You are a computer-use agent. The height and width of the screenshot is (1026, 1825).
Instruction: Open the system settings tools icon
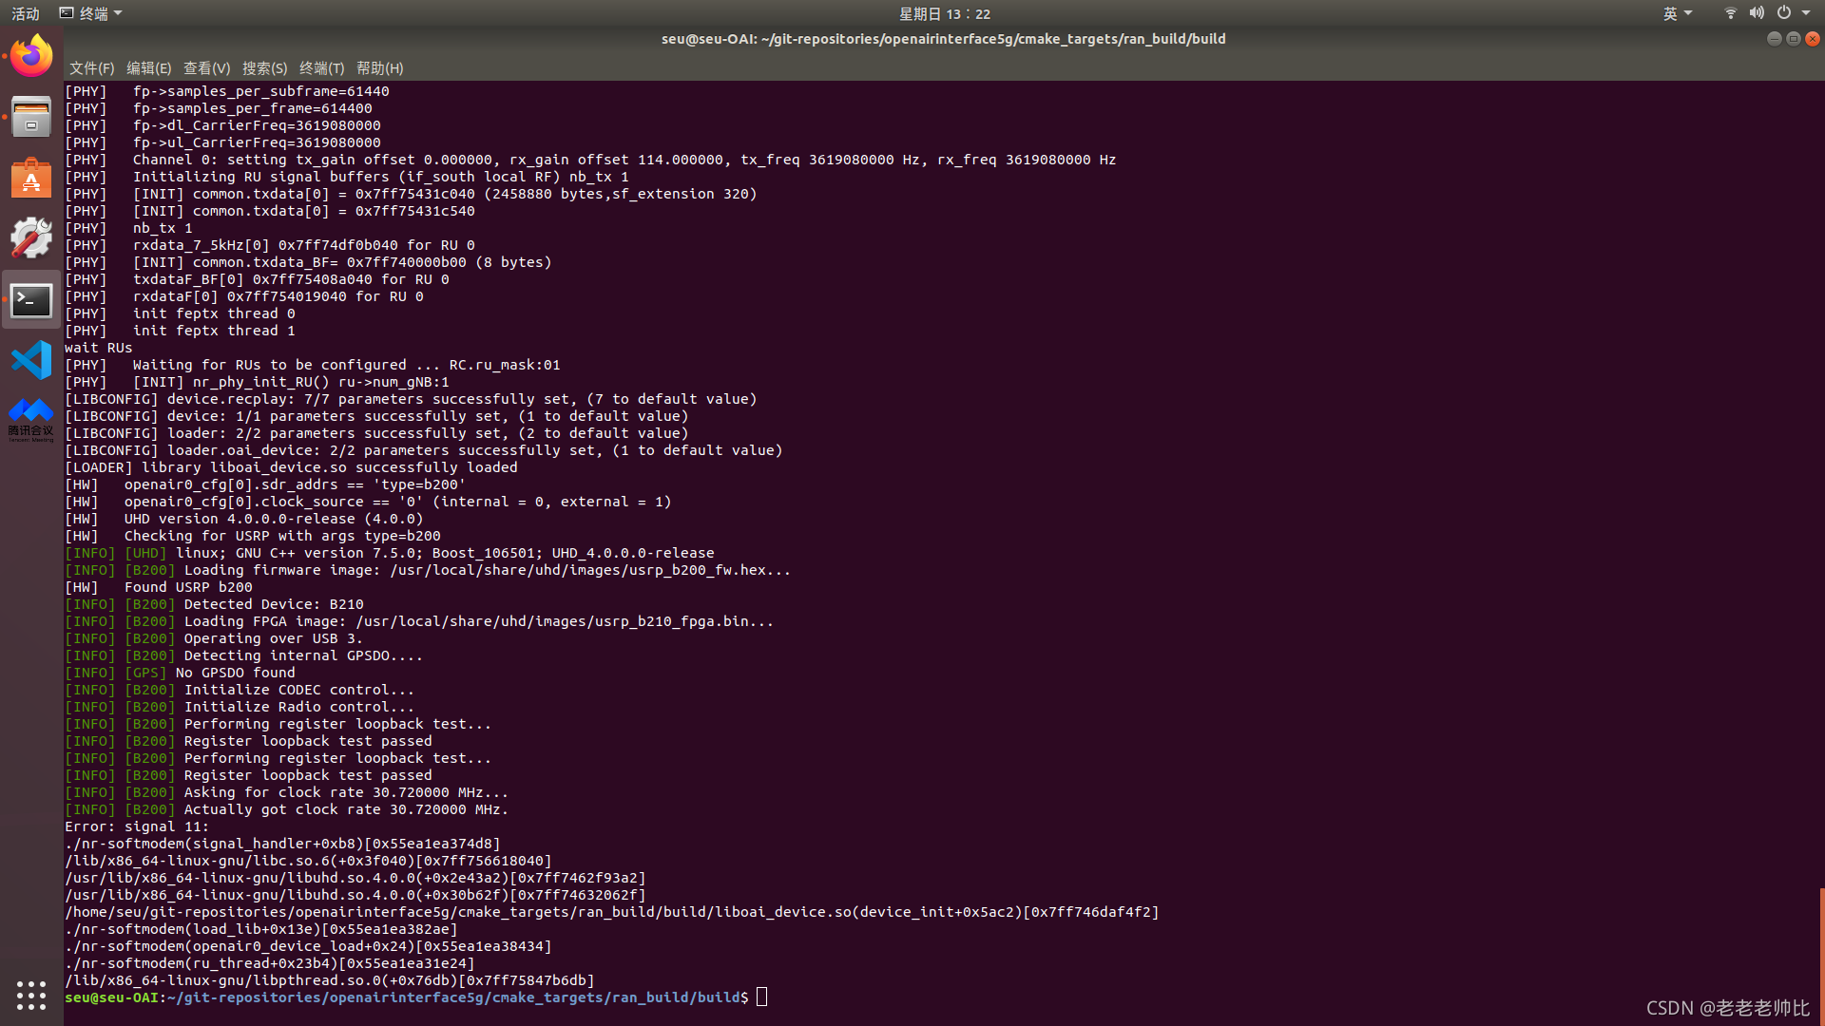31,238
